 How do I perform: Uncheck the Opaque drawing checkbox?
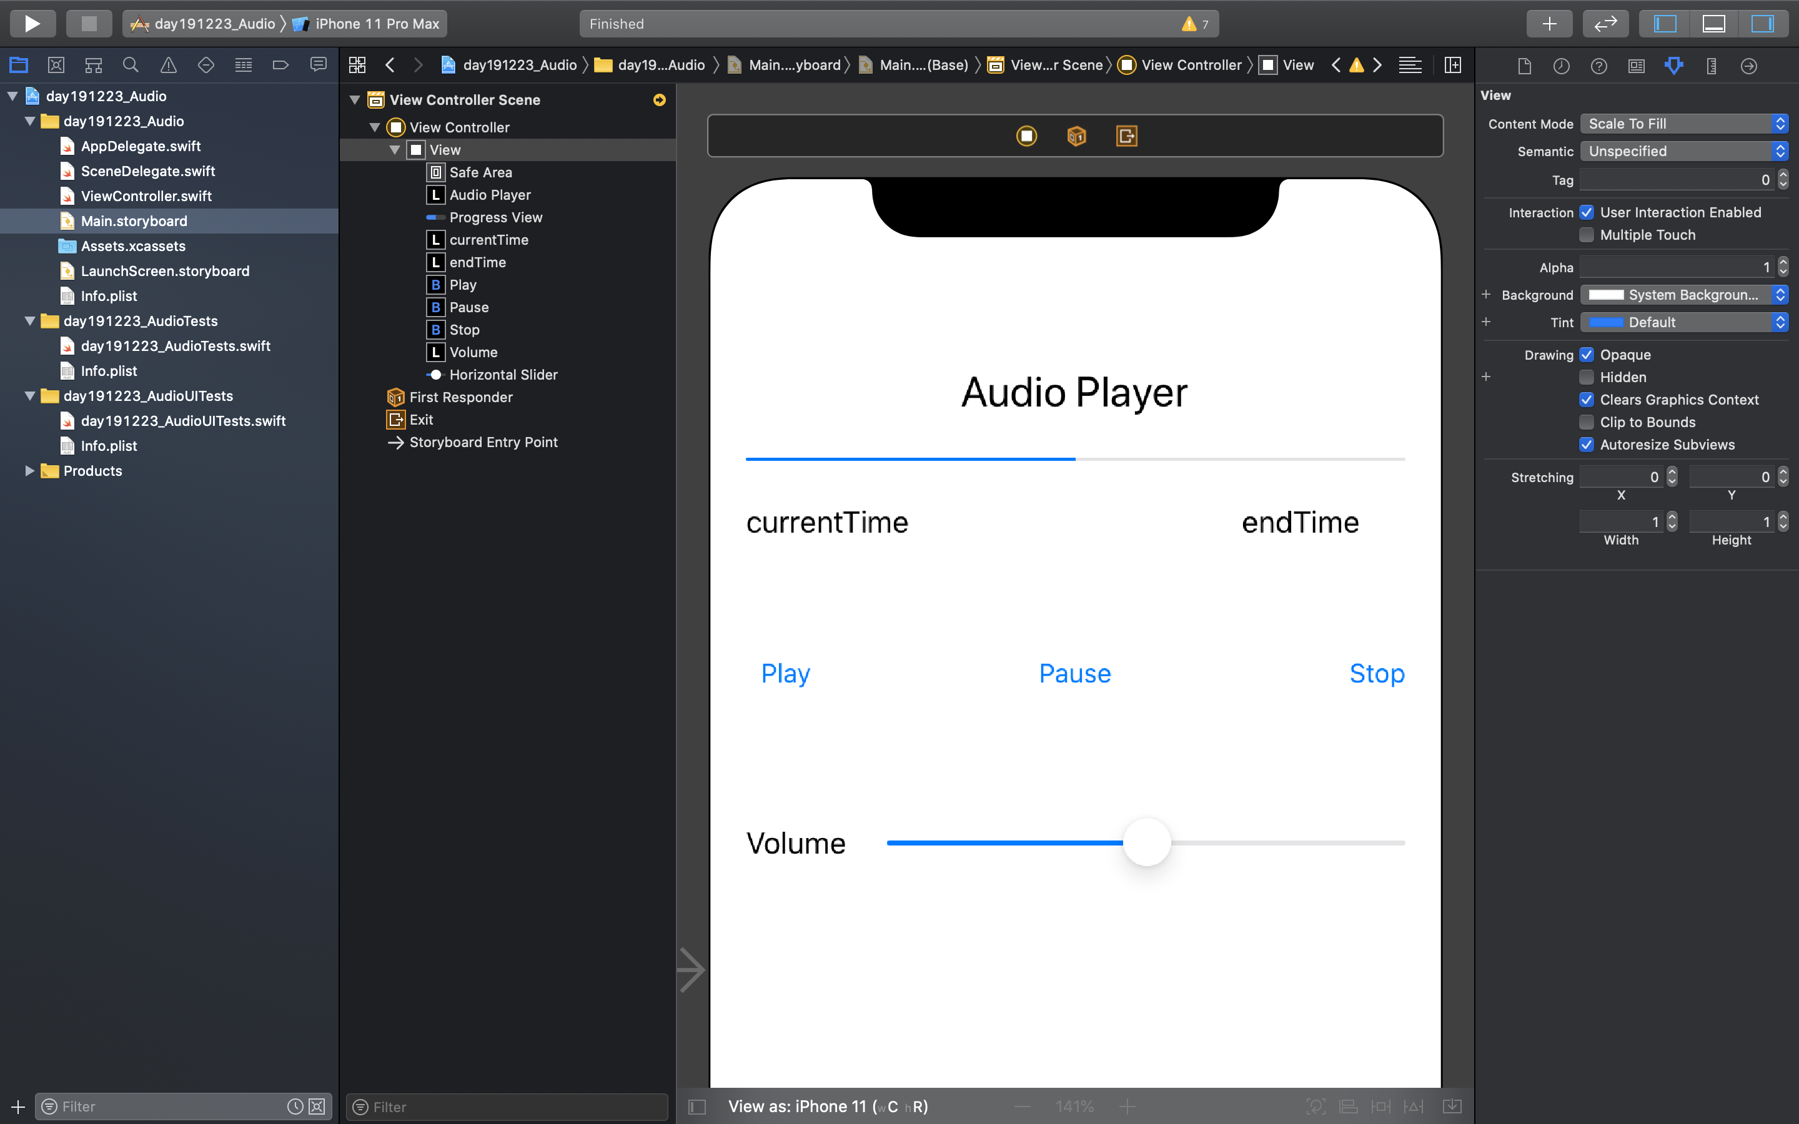click(x=1587, y=355)
